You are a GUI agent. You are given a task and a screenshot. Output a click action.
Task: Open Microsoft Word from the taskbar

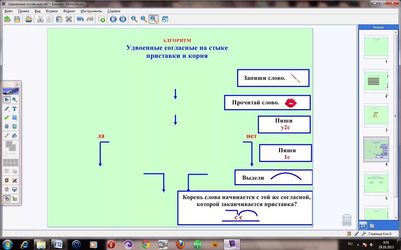(59, 244)
